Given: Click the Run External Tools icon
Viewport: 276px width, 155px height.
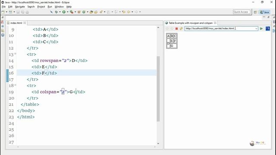Looking at the screenshot, I should [72, 12].
